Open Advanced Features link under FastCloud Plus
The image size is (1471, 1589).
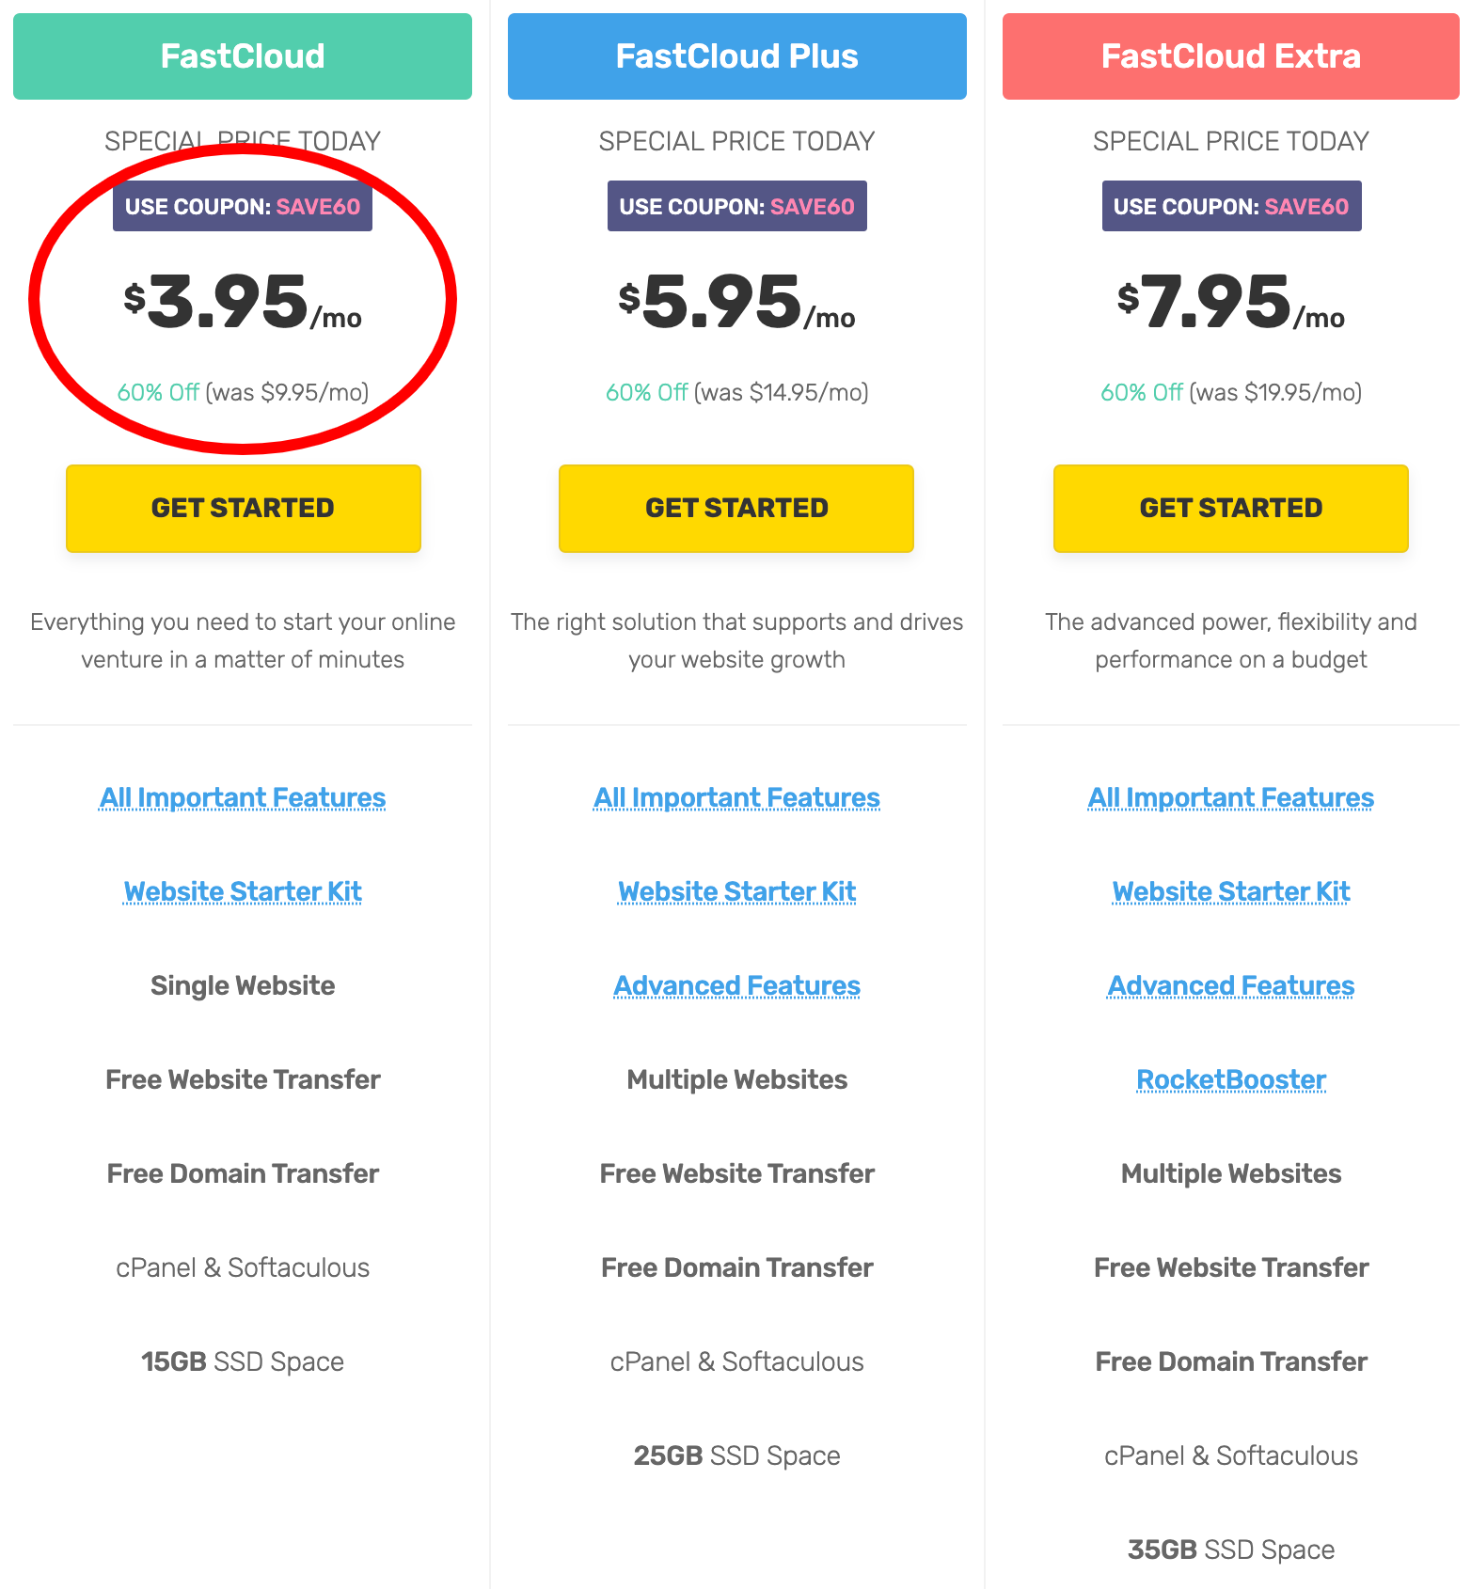click(x=736, y=985)
